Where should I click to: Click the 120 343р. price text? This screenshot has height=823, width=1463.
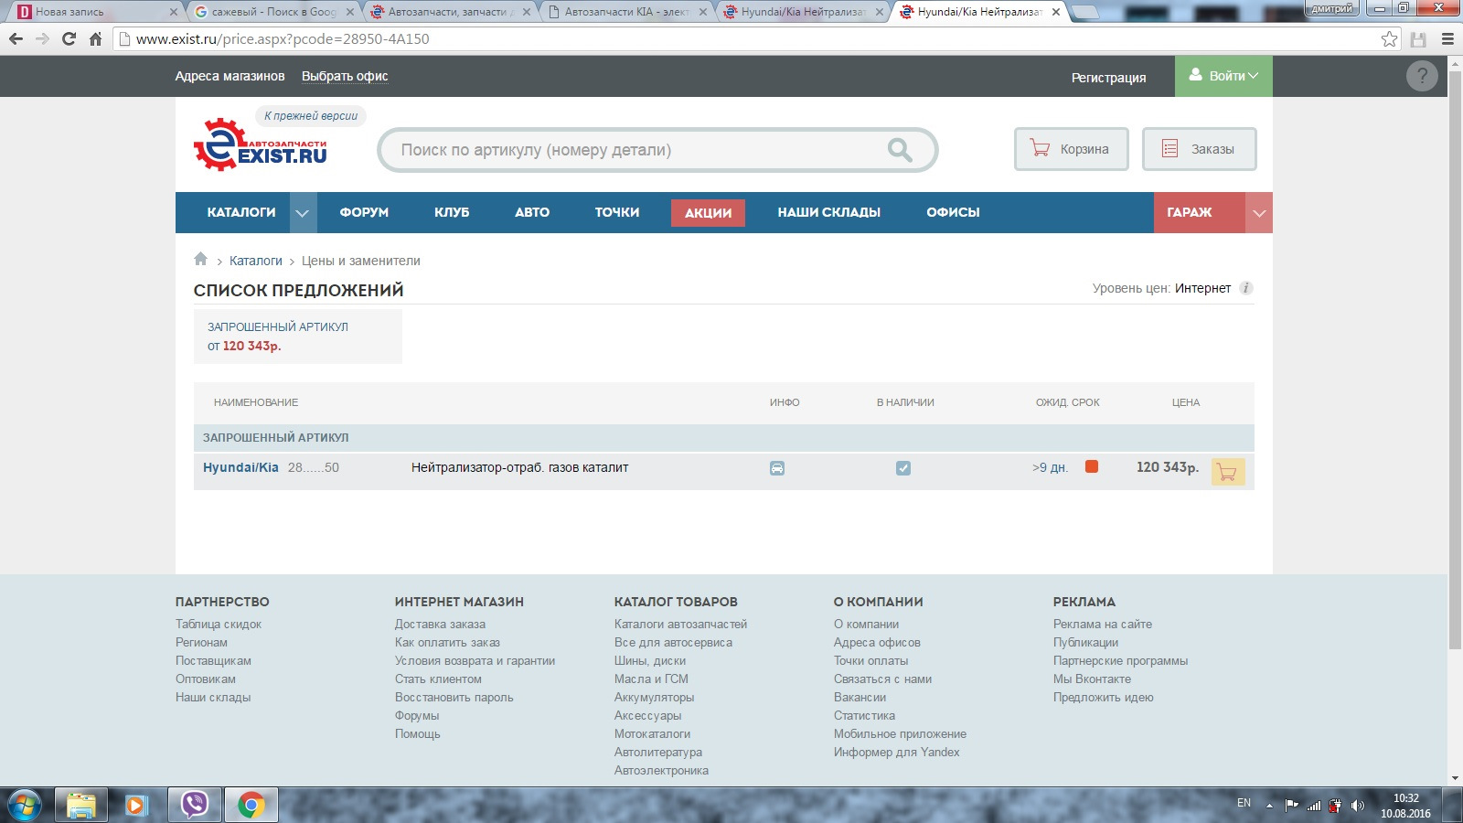coord(1168,467)
